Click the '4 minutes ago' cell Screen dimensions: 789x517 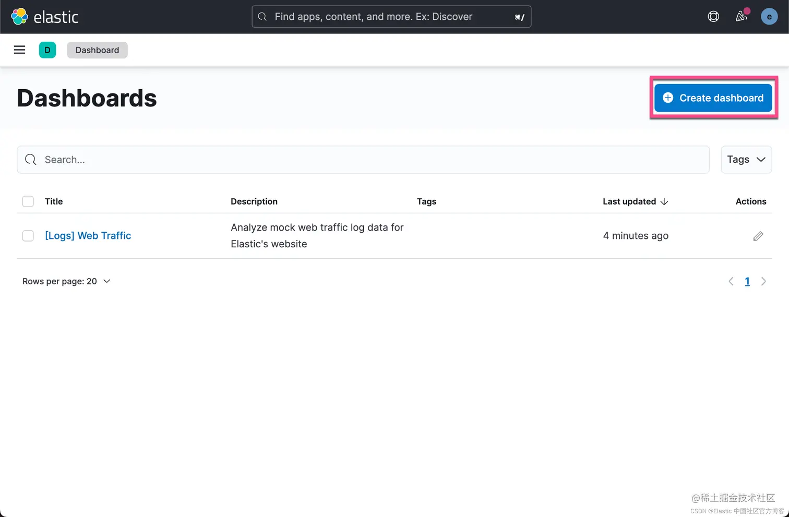pyautogui.click(x=636, y=236)
